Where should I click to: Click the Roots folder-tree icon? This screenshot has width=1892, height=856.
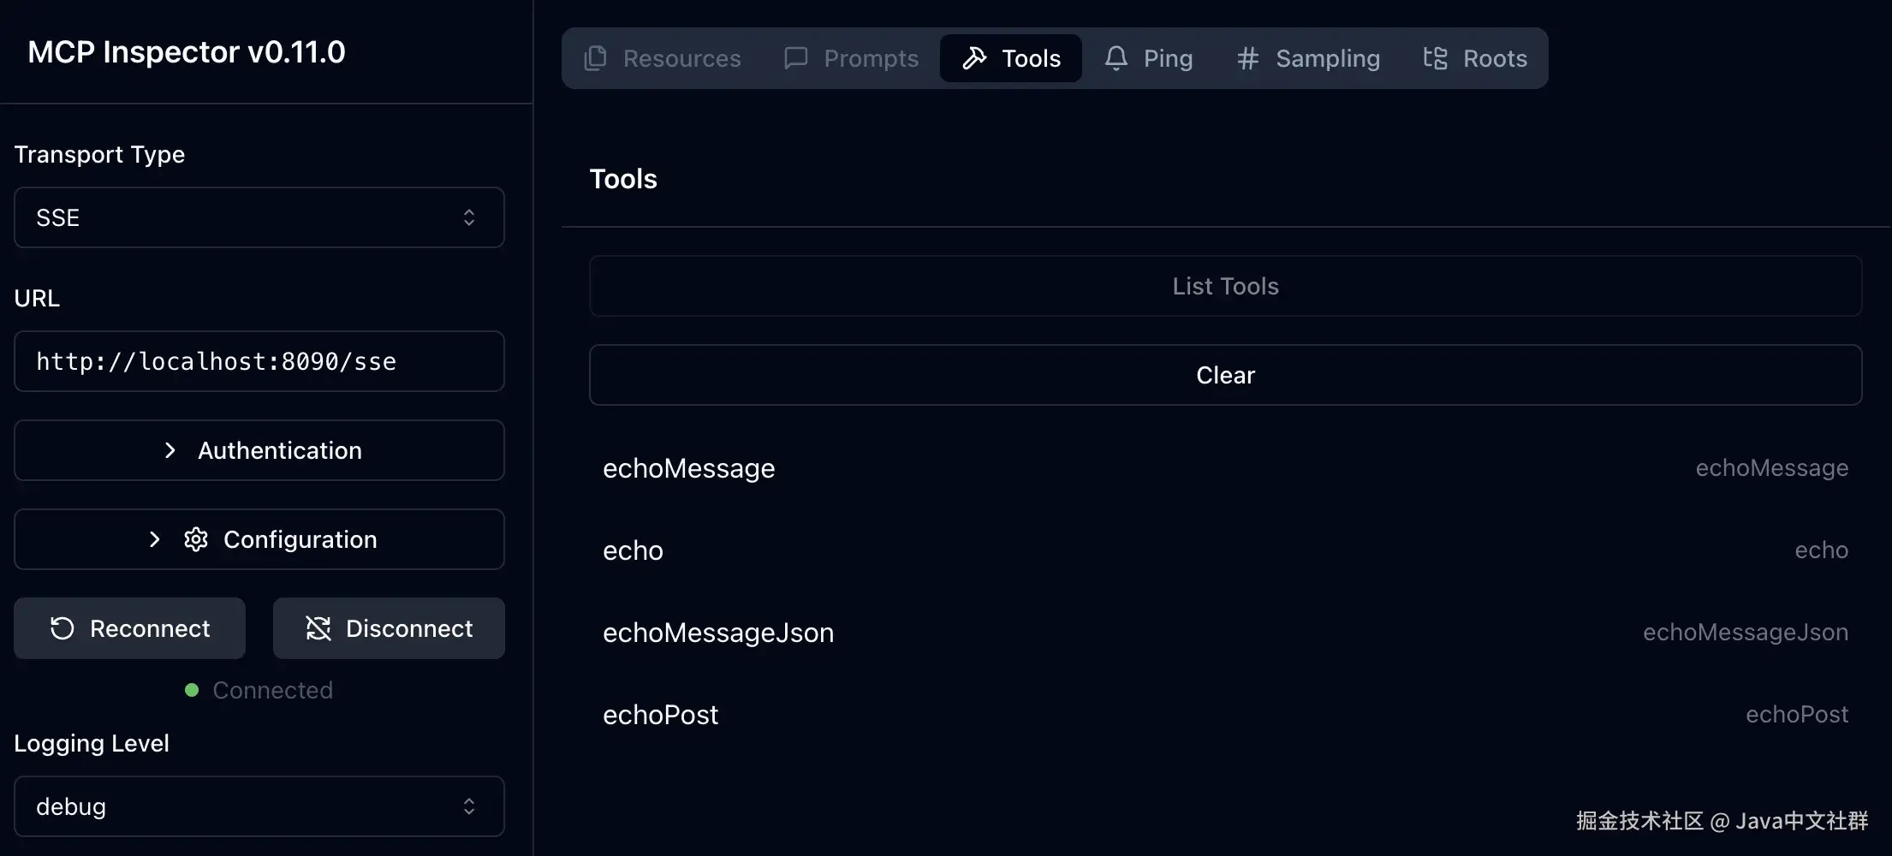(1435, 58)
